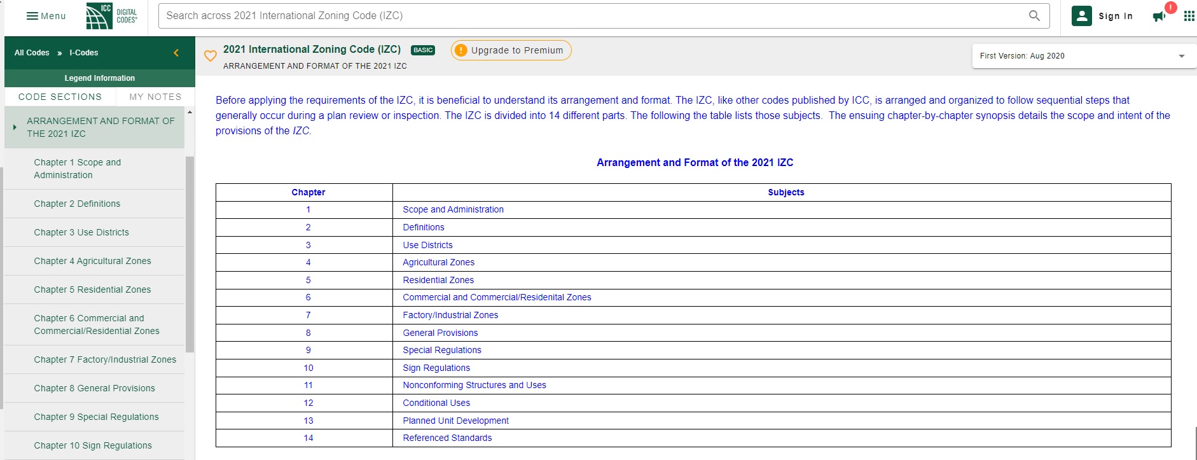
Task: Select the Code Sections tab
Action: [x=60, y=97]
